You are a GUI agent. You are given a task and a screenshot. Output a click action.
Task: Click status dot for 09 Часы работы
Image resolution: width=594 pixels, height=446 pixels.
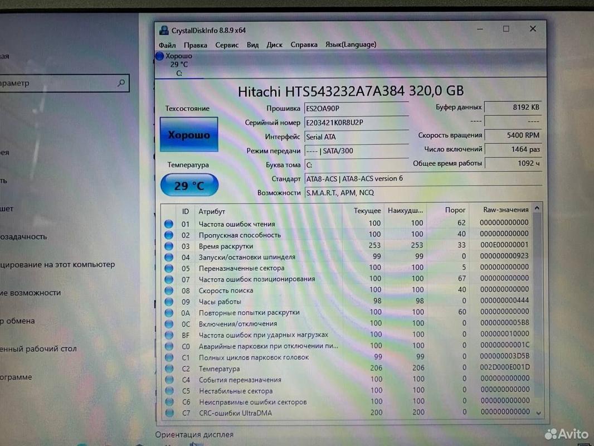pos(169,302)
